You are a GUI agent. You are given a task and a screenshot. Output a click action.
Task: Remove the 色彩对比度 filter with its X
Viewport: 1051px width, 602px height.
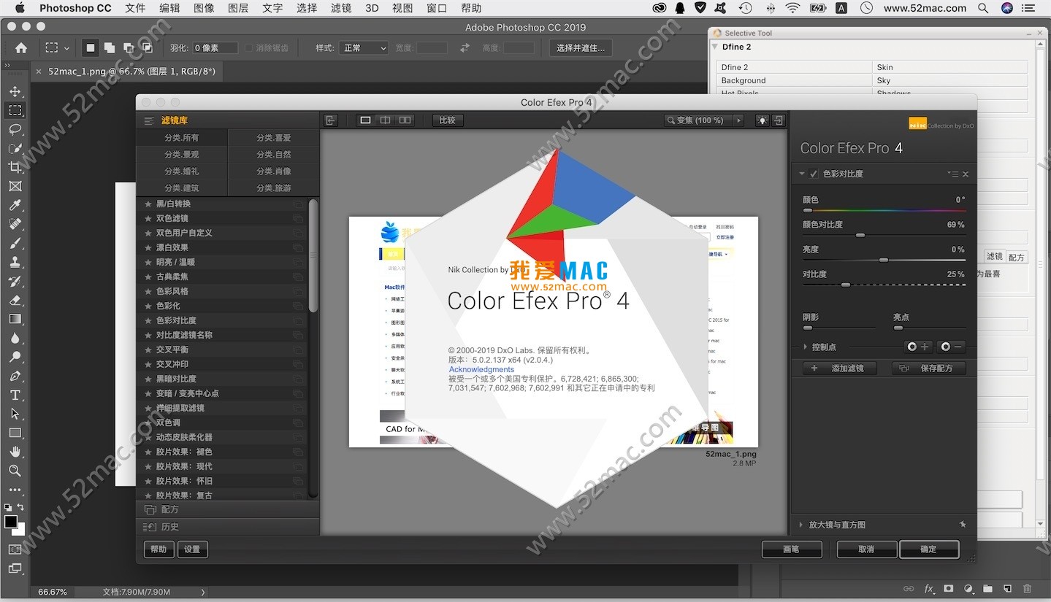coord(966,174)
